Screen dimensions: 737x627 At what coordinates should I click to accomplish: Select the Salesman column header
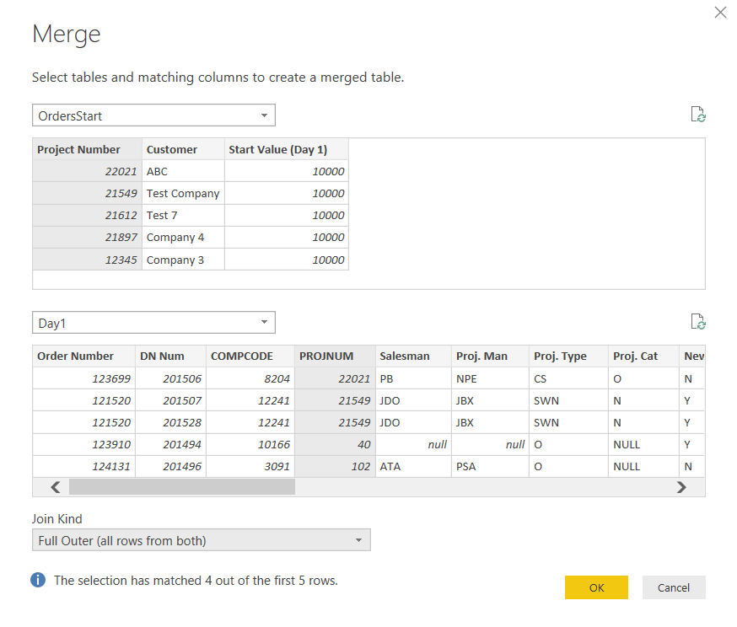point(414,356)
